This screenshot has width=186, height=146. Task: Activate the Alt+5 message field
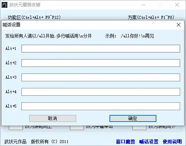(x=101, y=106)
